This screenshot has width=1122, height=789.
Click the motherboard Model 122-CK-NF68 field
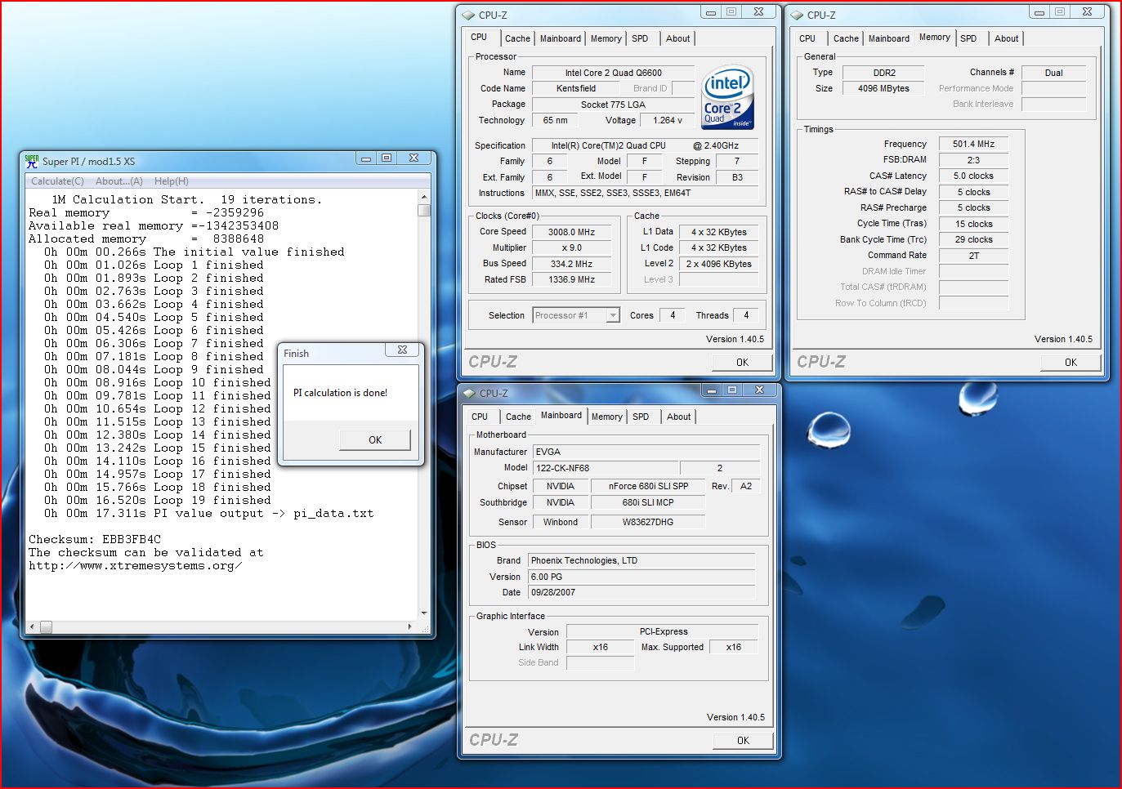click(605, 468)
